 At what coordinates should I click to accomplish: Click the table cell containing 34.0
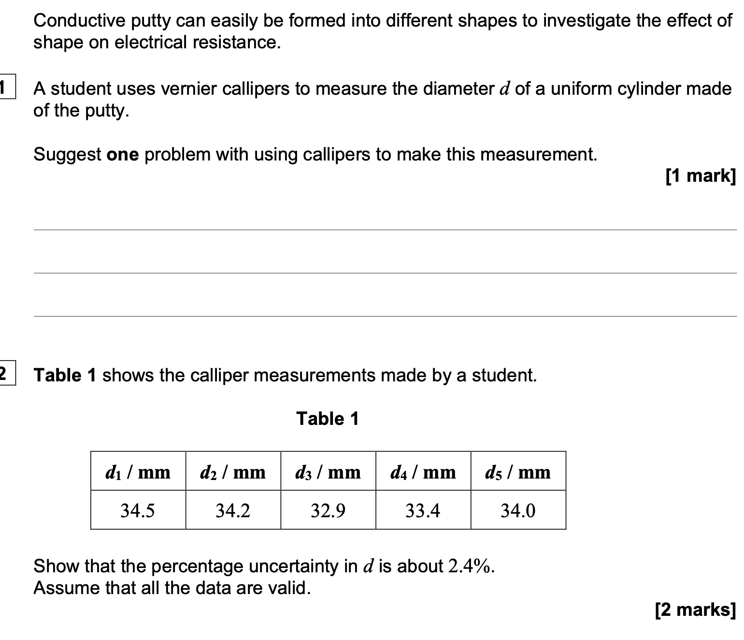518,510
